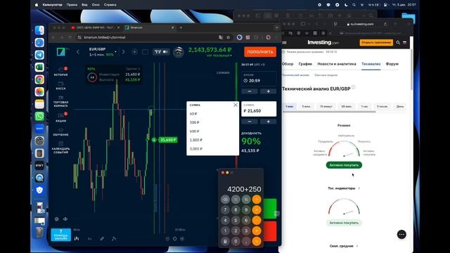
Task: Change chart type candlestick icon
Action: (77, 238)
